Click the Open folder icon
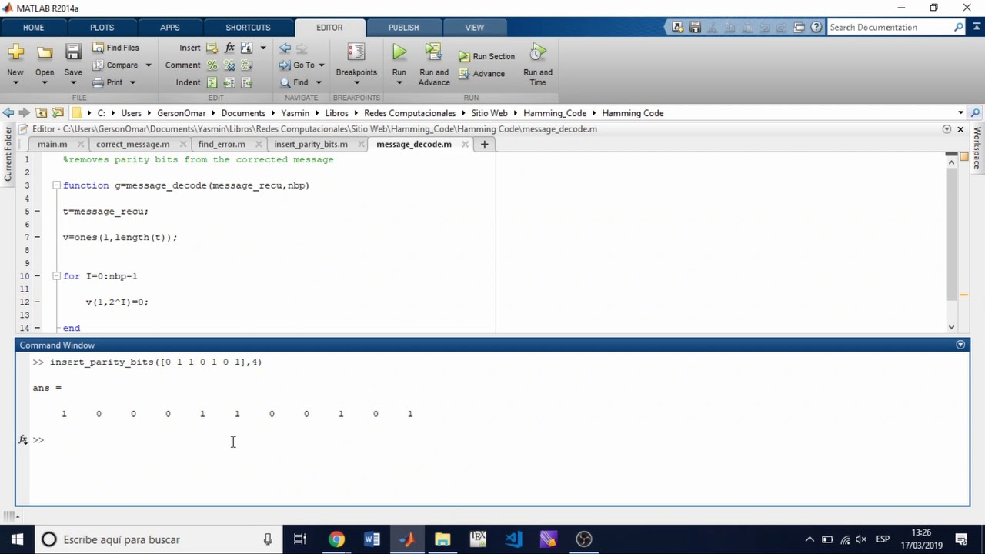985x554 pixels. (x=45, y=52)
